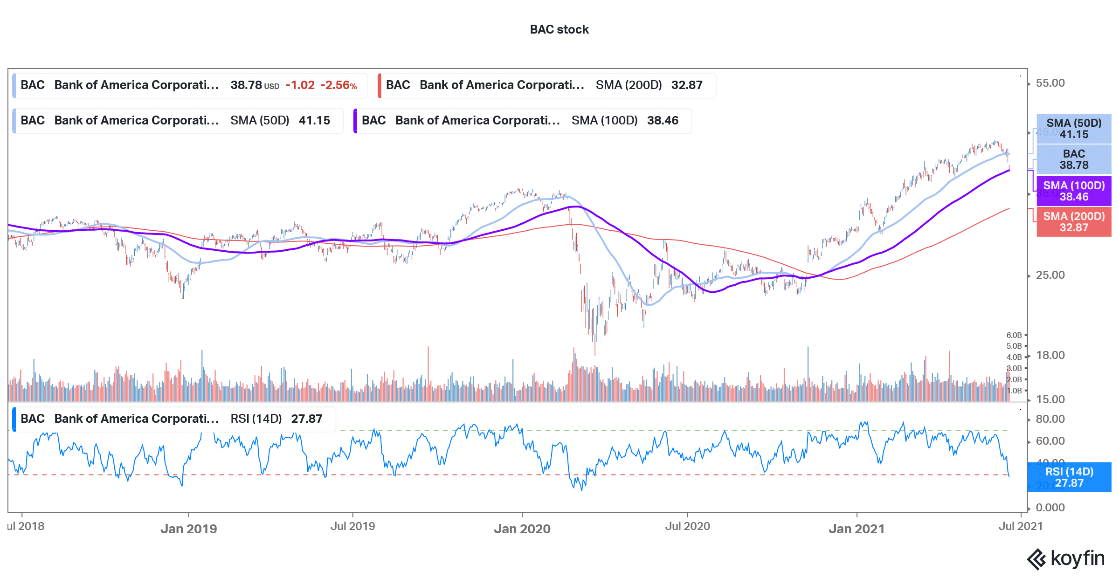Image resolution: width=1119 pixels, height=578 pixels.
Task: Click the 5.0B volume axis value
Action: click(1014, 346)
